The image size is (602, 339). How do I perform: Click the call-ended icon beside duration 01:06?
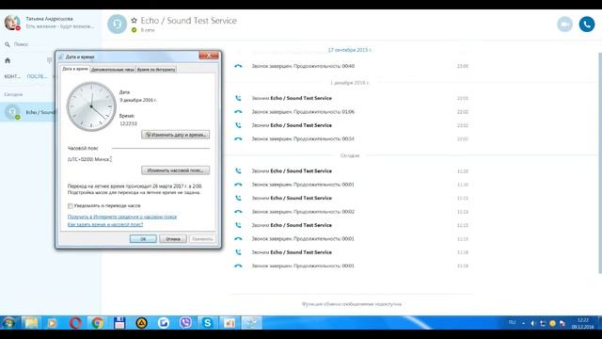[238, 112]
